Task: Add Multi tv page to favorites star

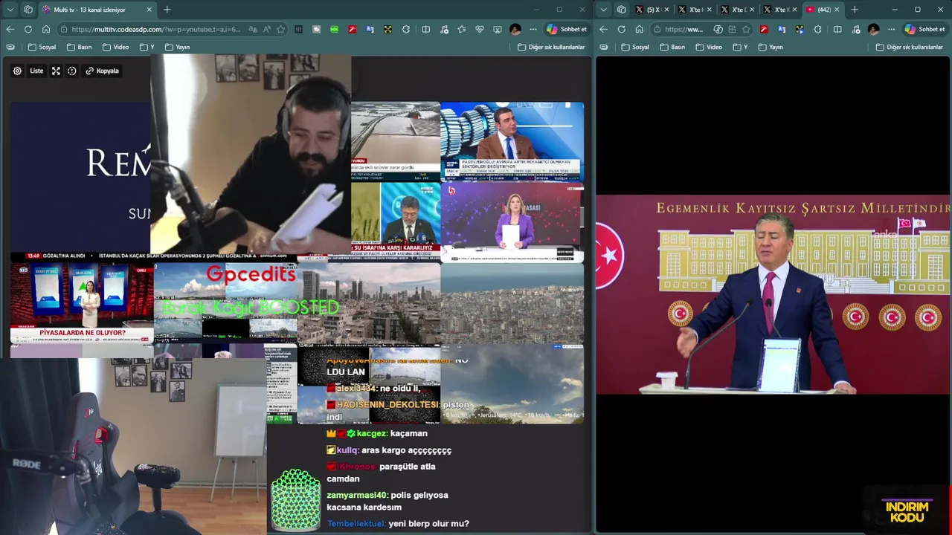Action: pos(280,29)
